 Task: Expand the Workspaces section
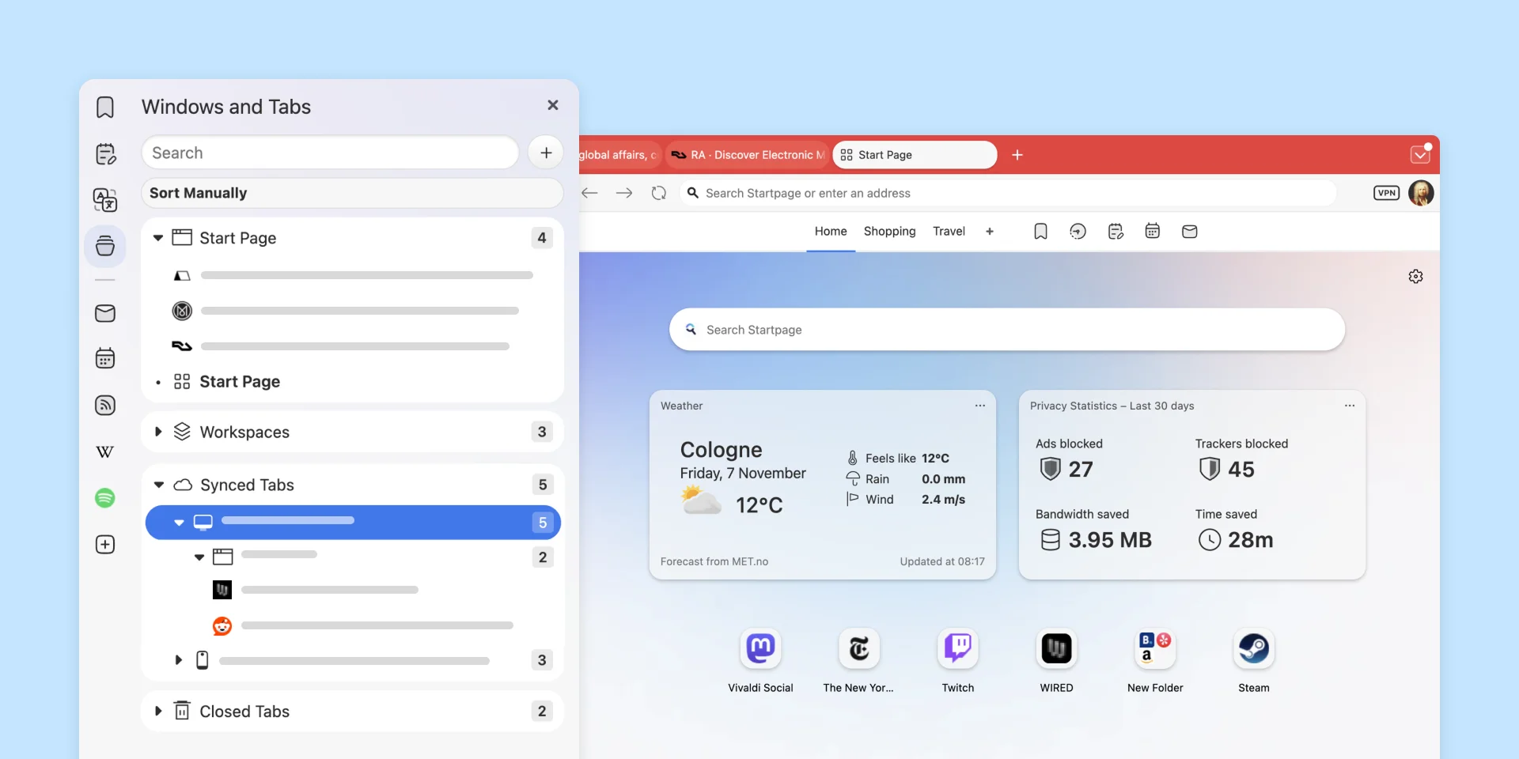pos(158,432)
